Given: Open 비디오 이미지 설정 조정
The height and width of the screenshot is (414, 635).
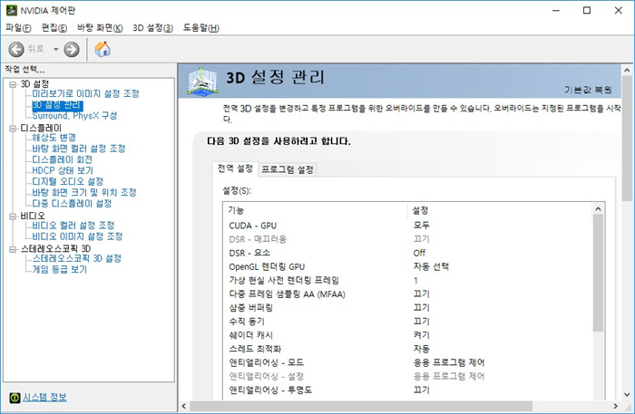Looking at the screenshot, I should pyautogui.click(x=77, y=236).
